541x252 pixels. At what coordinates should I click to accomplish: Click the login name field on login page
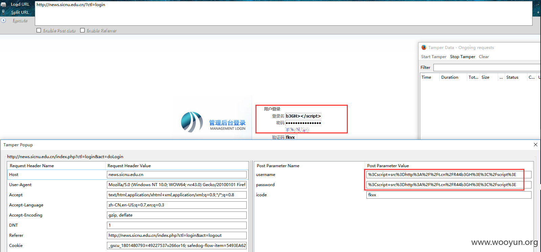click(303, 116)
